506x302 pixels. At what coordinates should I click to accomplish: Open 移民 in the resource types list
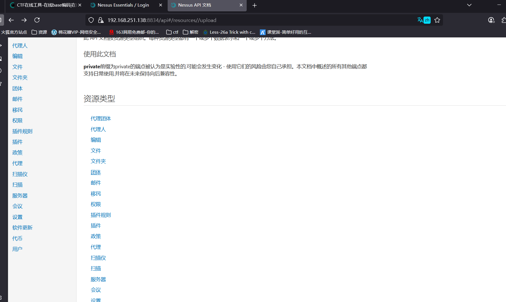tap(96, 194)
